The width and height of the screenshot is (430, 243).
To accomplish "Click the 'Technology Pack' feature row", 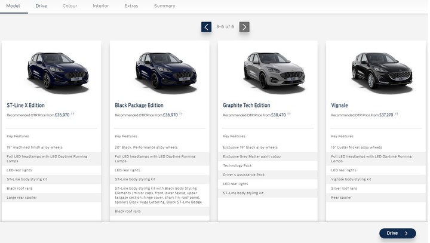I will pyautogui.click(x=268, y=165).
